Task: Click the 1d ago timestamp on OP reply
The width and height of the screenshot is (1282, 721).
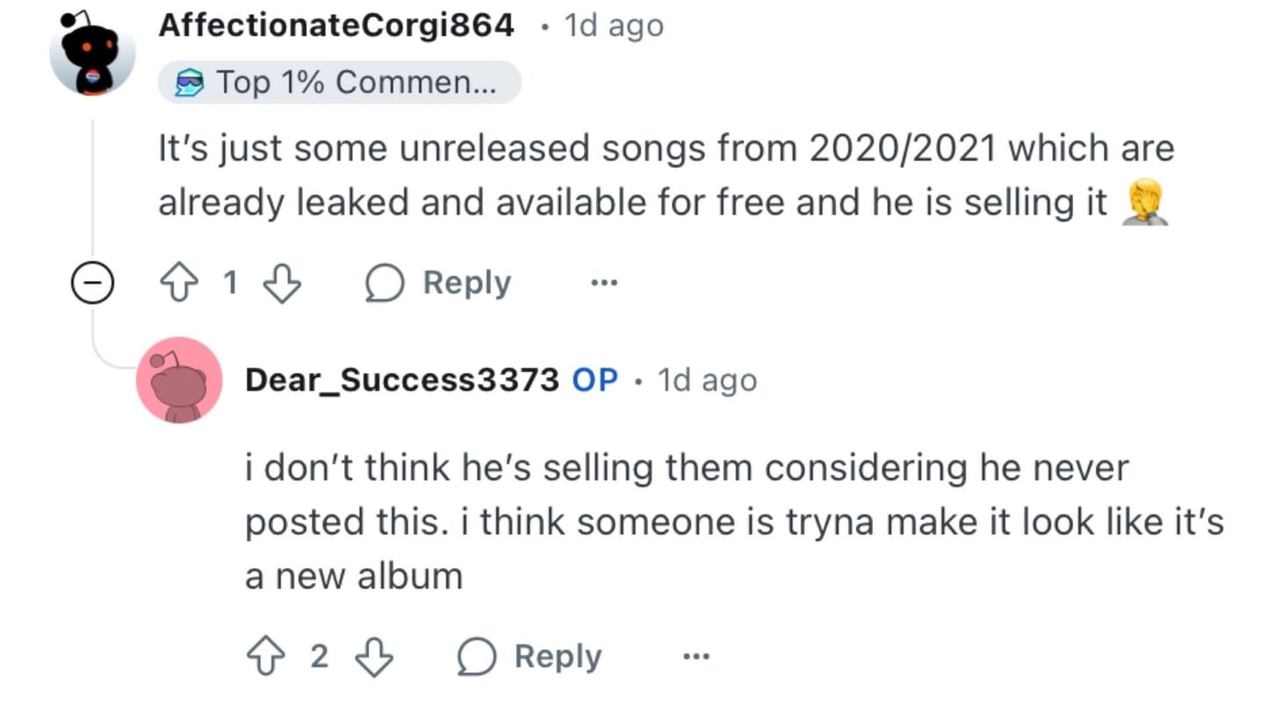Action: point(707,380)
